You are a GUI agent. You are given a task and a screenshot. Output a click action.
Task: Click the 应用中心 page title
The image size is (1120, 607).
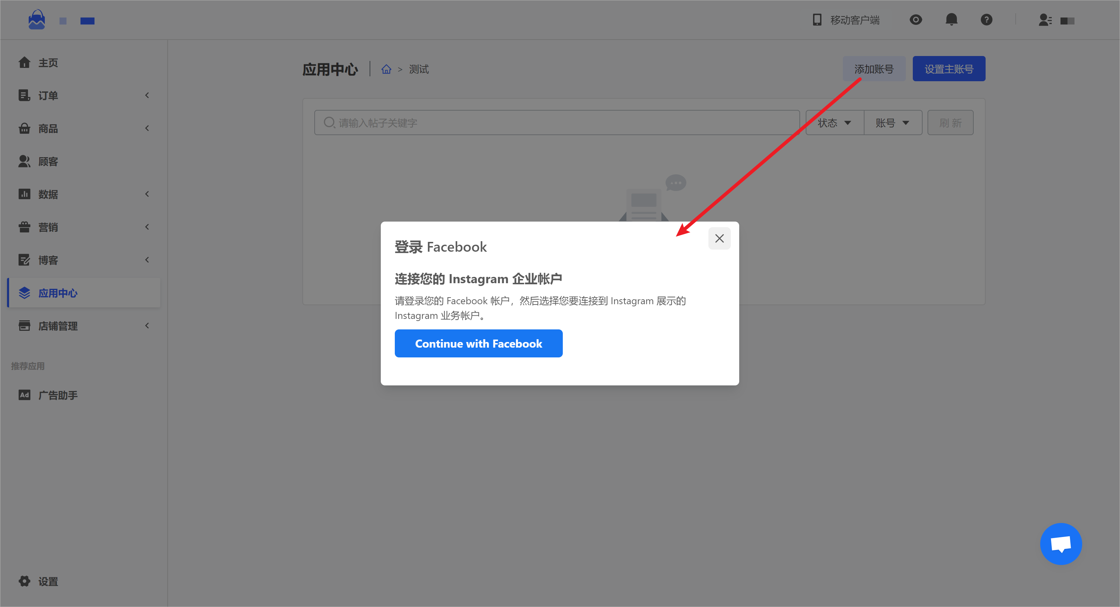tap(330, 69)
